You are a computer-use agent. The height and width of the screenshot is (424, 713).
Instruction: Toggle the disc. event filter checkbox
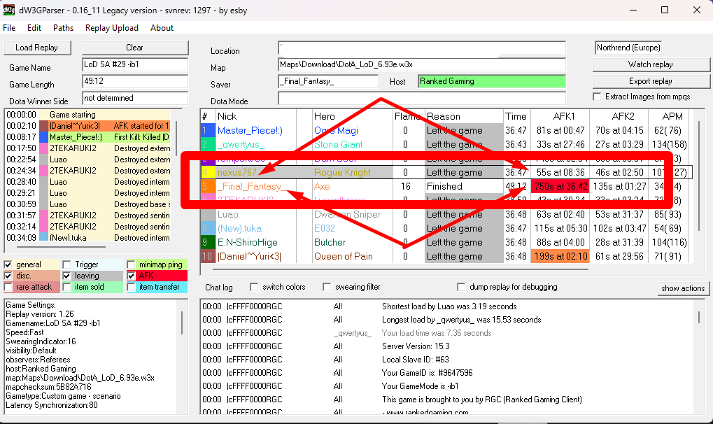click(8, 276)
